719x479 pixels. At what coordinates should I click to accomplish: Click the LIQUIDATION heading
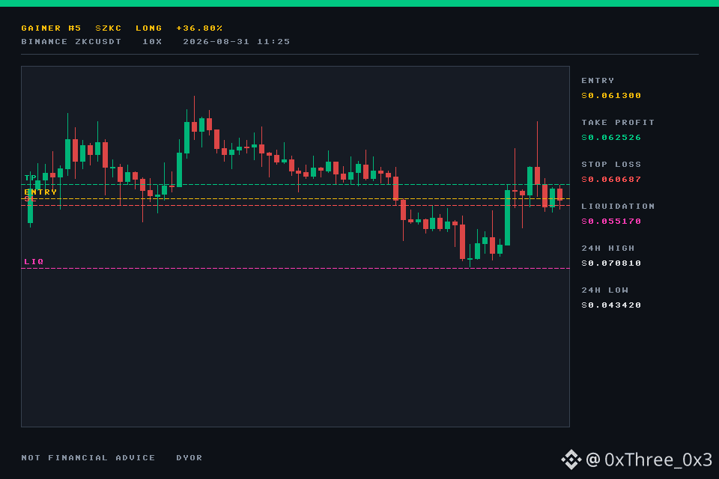[x=618, y=207]
